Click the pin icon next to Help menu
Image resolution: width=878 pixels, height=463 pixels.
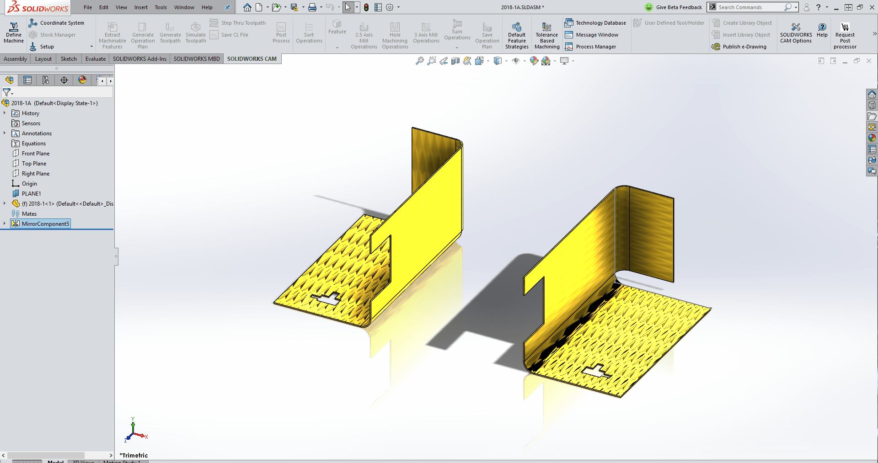tap(227, 7)
